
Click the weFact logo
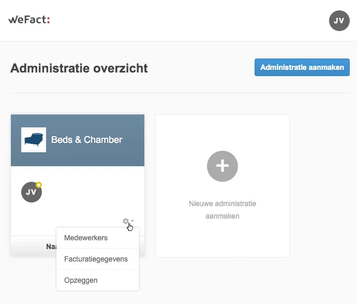tap(28, 20)
